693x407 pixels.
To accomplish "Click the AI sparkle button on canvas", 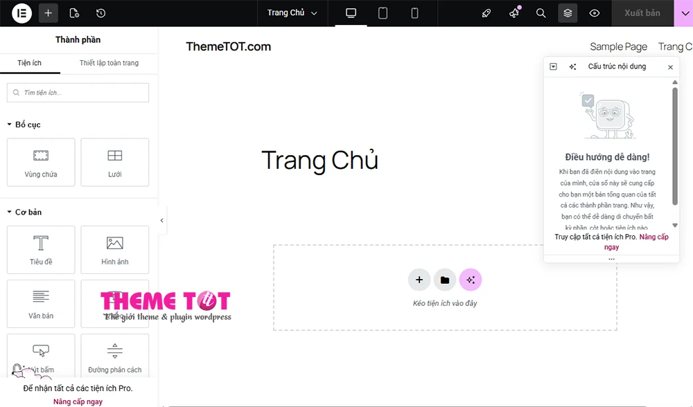I will (471, 280).
